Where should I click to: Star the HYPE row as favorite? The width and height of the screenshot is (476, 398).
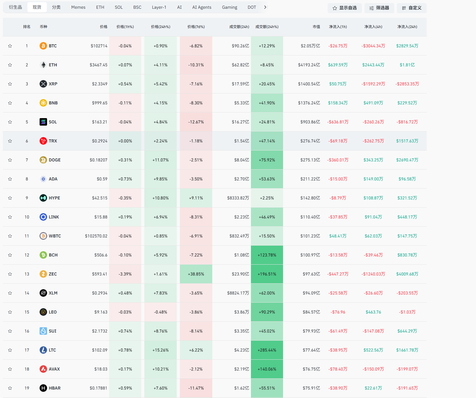click(x=10, y=198)
